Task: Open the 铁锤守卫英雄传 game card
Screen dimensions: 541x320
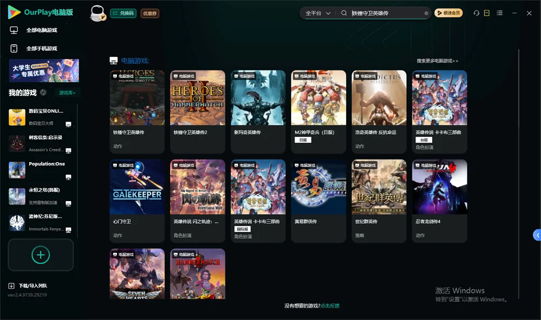Action: click(137, 112)
